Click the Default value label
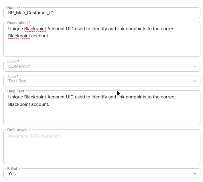203x182 pixels. pos(19,130)
